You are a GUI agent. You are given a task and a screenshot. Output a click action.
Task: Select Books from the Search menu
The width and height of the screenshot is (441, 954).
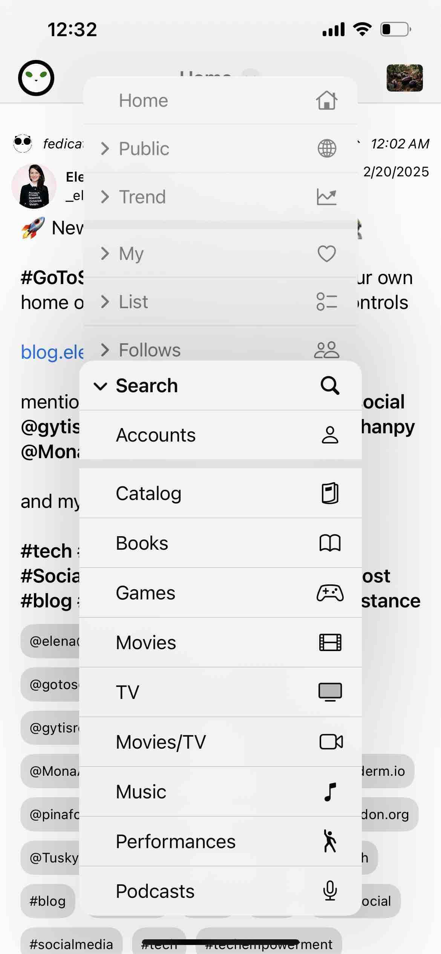pos(142,543)
